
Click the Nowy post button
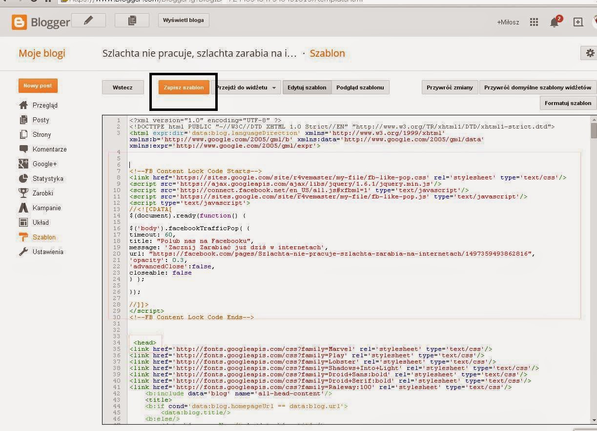(x=38, y=86)
